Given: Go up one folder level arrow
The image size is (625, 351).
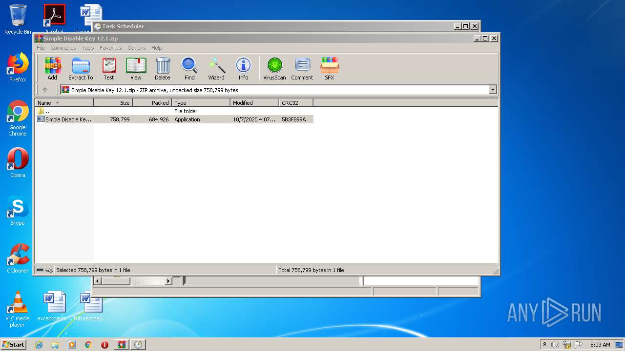Looking at the screenshot, I should click(x=45, y=90).
